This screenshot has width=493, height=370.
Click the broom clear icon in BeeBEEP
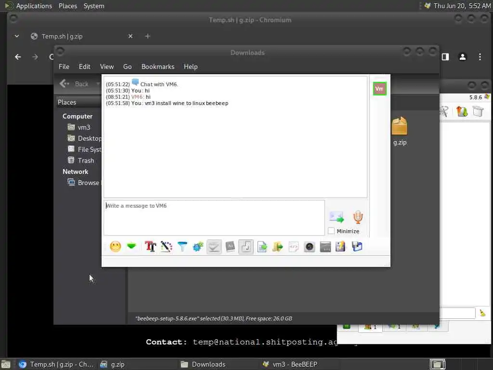482,313
